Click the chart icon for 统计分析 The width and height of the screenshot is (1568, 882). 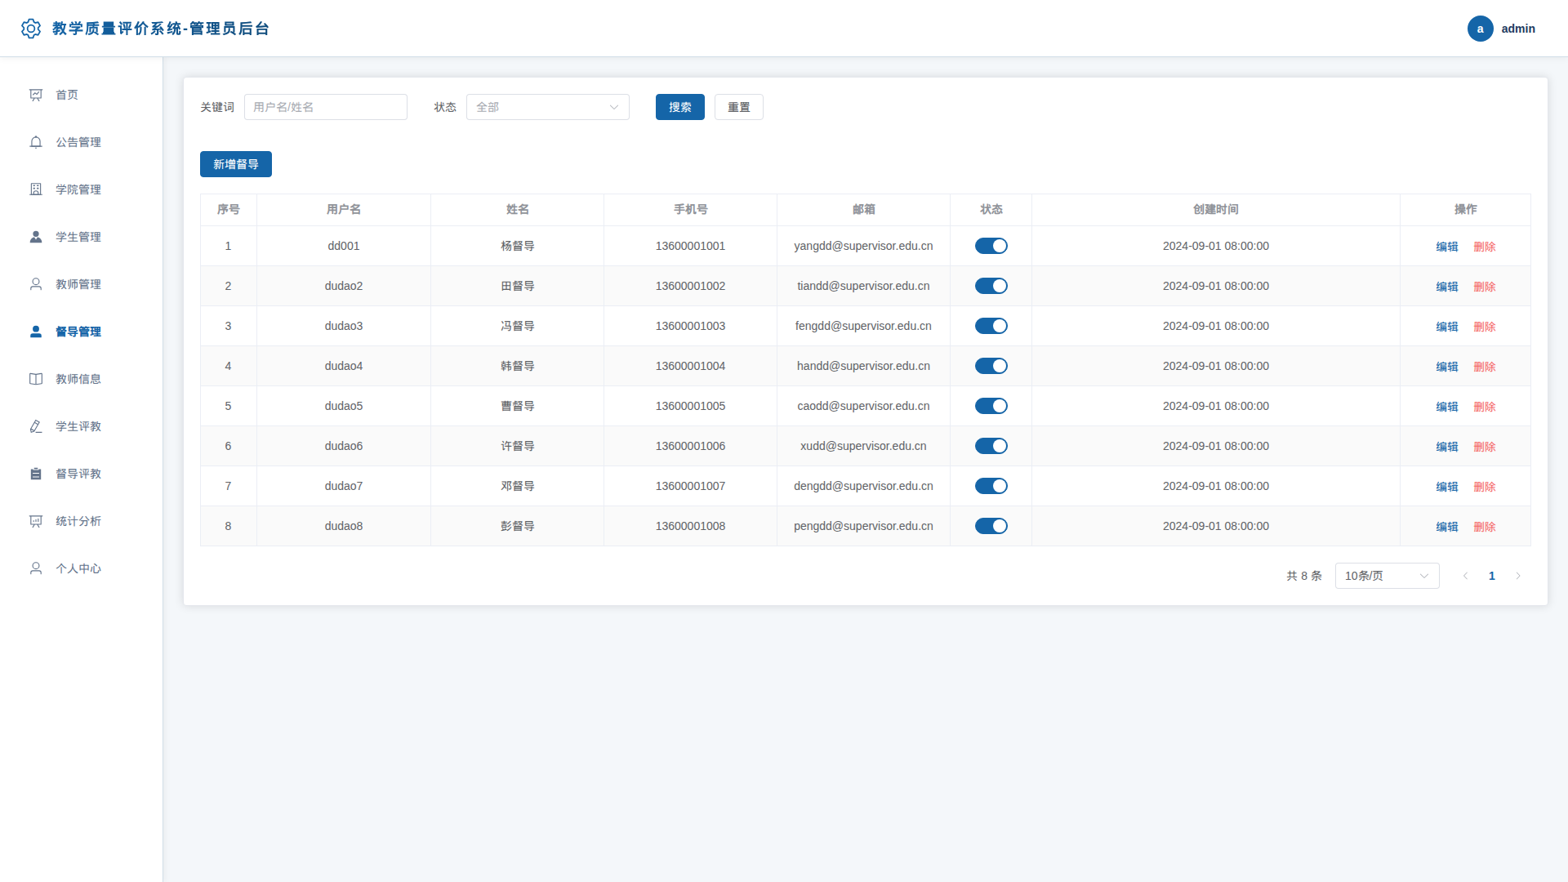coord(36,521)
